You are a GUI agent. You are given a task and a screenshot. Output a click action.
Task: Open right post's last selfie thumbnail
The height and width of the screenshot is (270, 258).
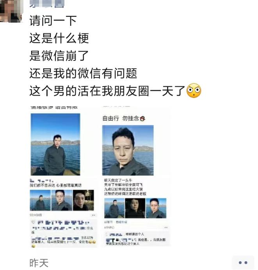coord(156,208)
